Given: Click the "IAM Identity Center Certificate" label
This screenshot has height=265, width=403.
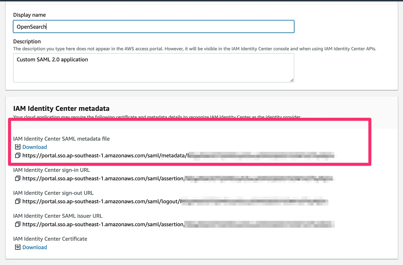Looking at the screenshot, I should [50, 239].
